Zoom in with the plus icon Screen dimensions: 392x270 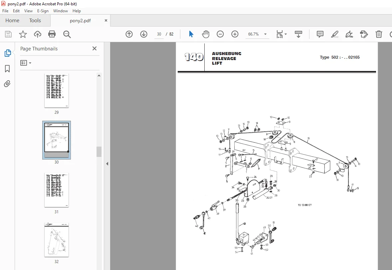click(235, 34)
